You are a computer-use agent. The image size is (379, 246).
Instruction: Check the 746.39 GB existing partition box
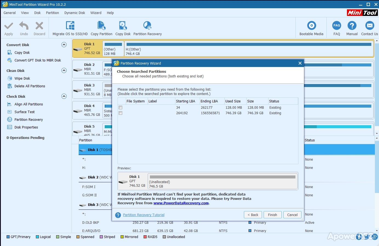coord(120,113)
